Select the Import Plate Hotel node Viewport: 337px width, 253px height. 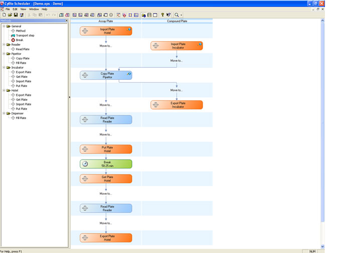106,31
